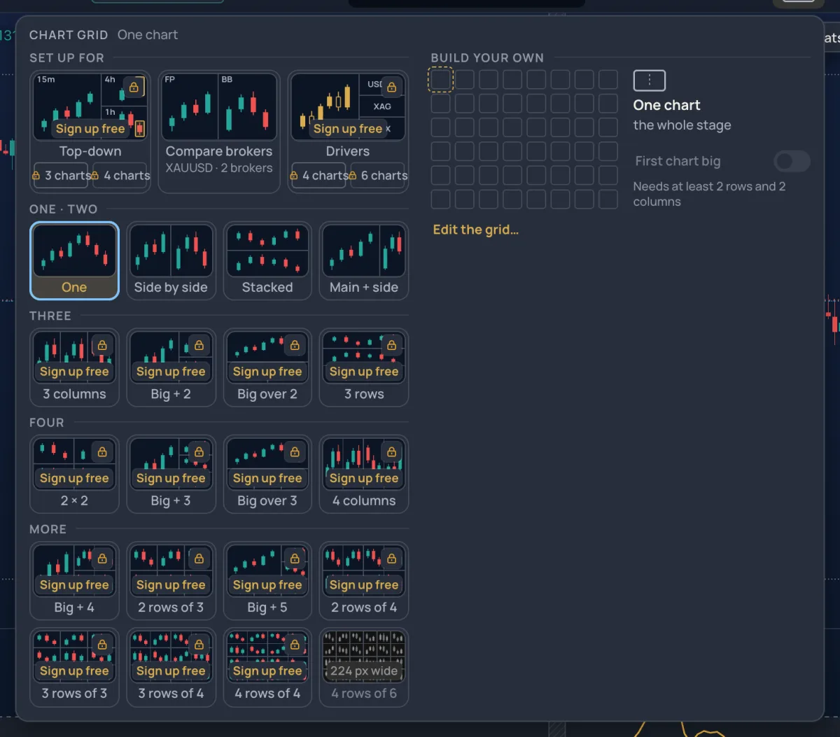Select the Big + 5 layout
Viewport: 840px width, 737px height.
(x=267, y=581)
